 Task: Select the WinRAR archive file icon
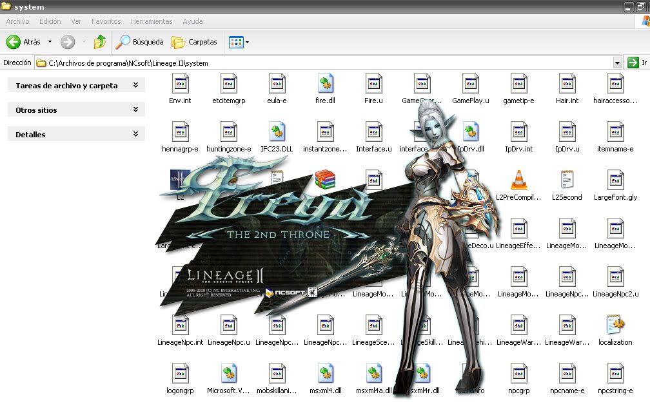click(325, 180)
